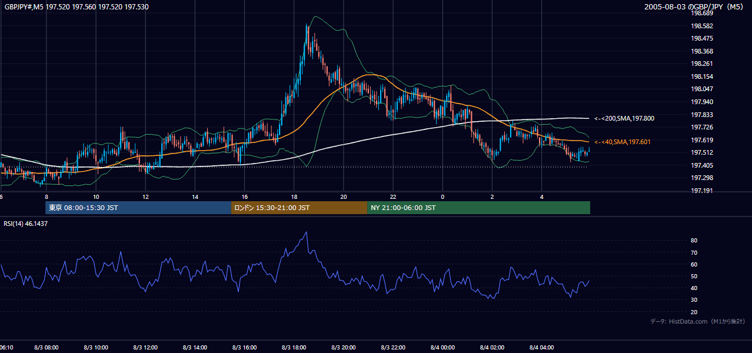Click the hour 14 tick under the price chart
This screenshot has height=353, width=752.
point(195,197)
